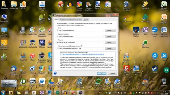Open the iSendSMS desktop icon
Image resolution: width=170 pixels, height=95 pixels.
click(x=145, y=5)
